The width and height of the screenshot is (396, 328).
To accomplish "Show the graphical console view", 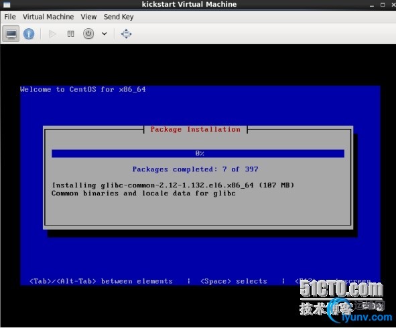I will [11, 33].
